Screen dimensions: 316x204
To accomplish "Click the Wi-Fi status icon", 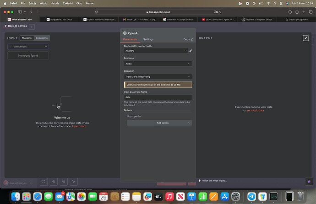I will click(x=268, y=3).
